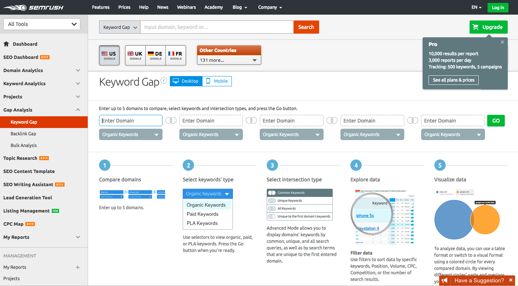The image size is (518, 286).
Task: Close the Pro plan tooltip
Action: click(502, 42)
